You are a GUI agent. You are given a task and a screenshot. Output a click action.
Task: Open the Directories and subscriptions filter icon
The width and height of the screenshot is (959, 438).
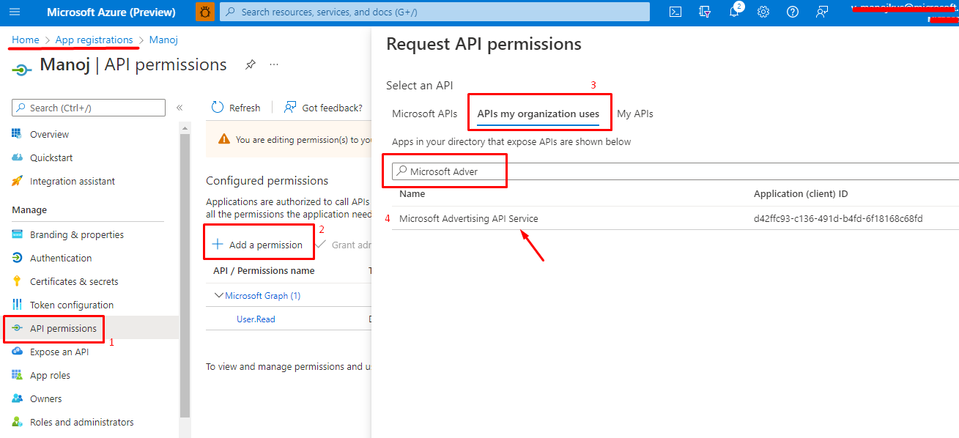(x=706, y=12)
